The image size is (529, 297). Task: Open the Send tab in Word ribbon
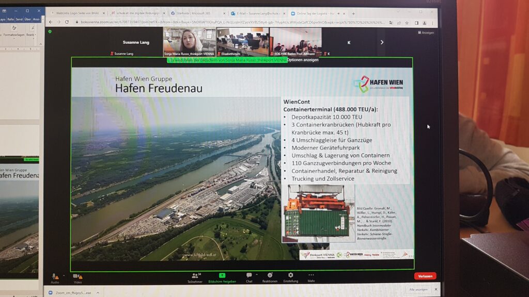coord(19,20)
